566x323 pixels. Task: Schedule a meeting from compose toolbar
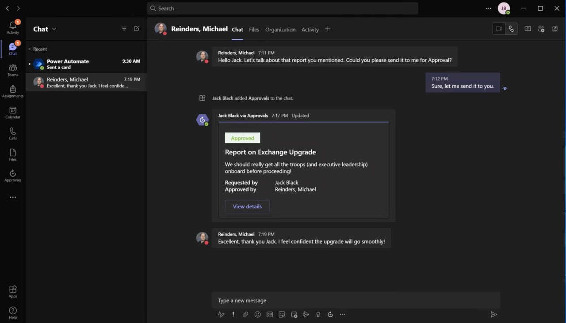(x=294, y=315)
